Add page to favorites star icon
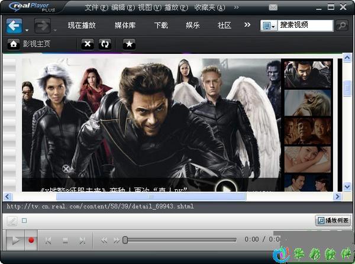355x264 pixels. click(x=129, y=44)
